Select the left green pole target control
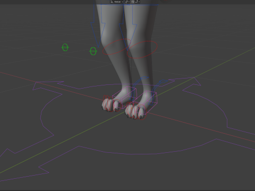Viewport: 255px width, 191px height. [65, 47]
